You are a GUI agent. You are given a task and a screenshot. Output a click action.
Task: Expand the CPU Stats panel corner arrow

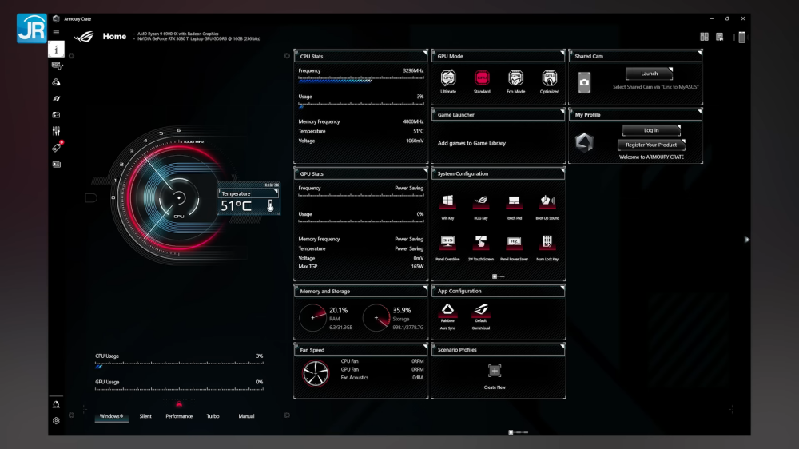[425, 52]
